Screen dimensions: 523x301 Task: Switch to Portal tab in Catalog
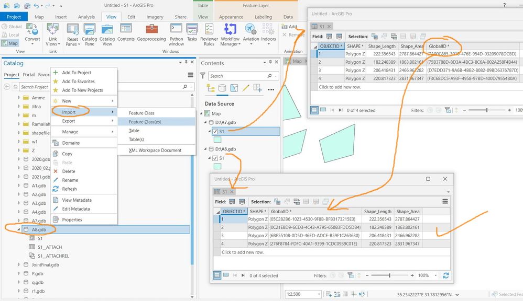point(29,75)
